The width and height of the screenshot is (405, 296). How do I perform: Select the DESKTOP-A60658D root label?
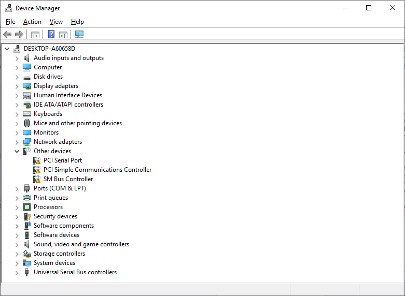(49, 49)
